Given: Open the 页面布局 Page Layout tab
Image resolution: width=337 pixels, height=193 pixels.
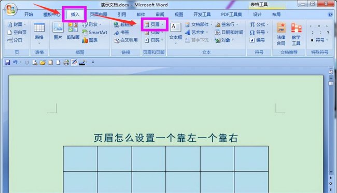Looking at the screenshot, I should (99, 14).
